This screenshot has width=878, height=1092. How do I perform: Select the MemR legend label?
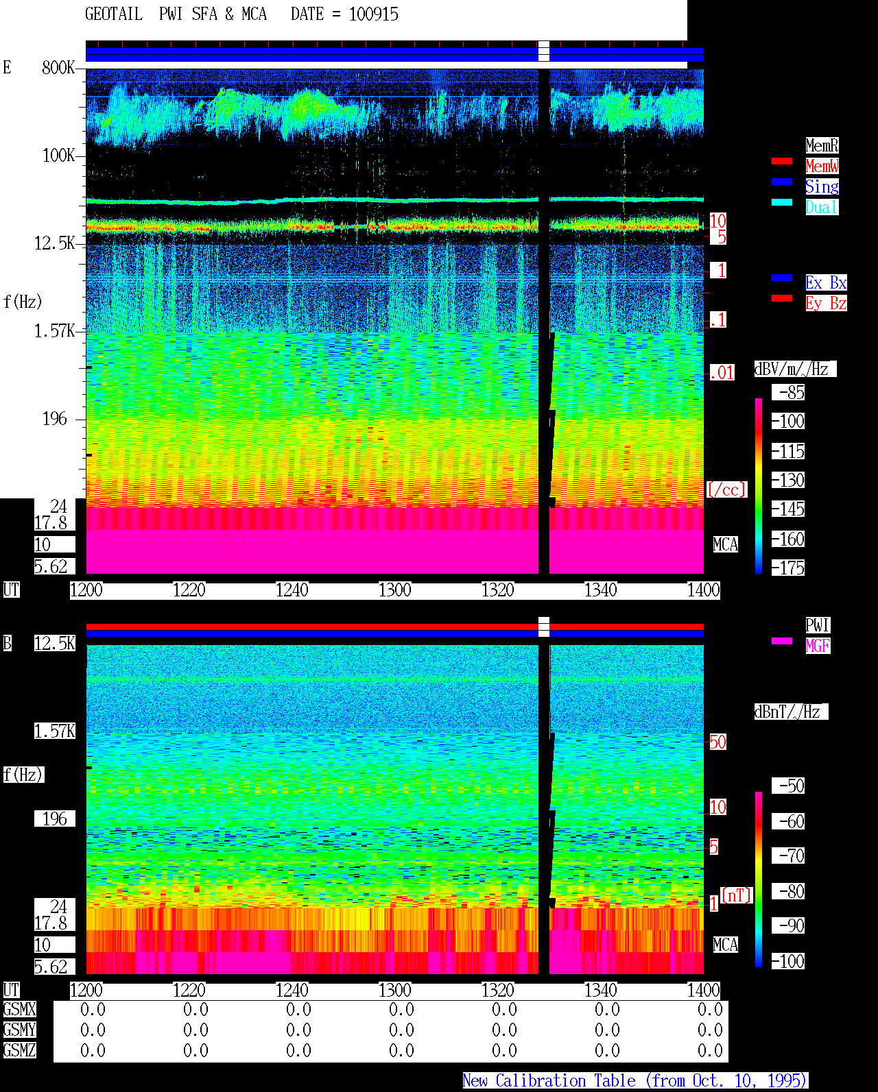822,145
